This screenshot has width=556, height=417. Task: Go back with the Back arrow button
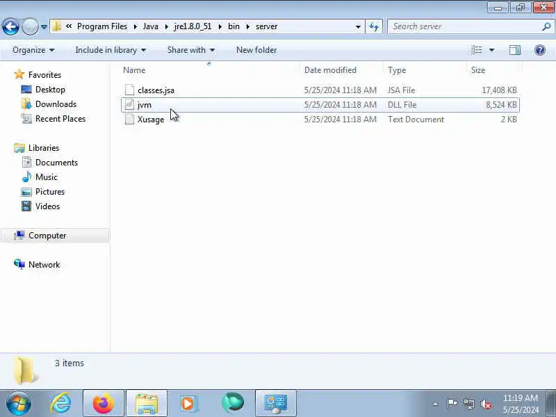coord(10,26)
